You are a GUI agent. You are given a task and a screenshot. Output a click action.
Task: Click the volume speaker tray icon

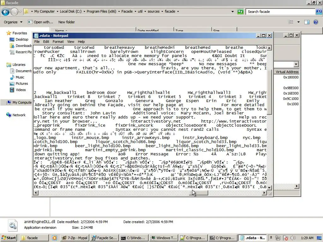point(293,238)
